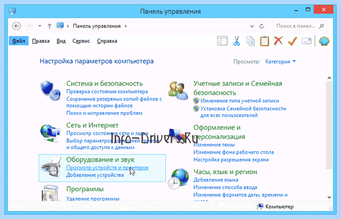Image resolution: width=341 pixels, height=219 pixels.
Task: Open Часы, язык и регион category
Action: point(225,172)
